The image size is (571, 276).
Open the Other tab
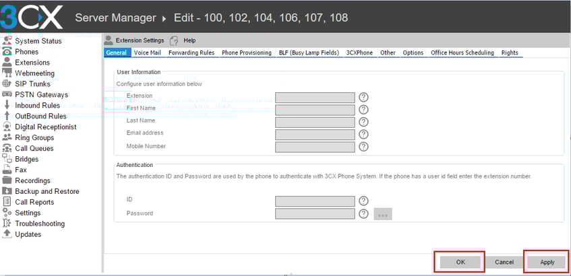pyautogui.click(x=388, y=53)
